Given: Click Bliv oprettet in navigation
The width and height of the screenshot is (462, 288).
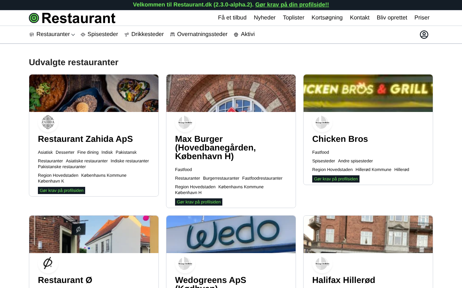Looking at the screenshot, I should [x=392, y=18].
